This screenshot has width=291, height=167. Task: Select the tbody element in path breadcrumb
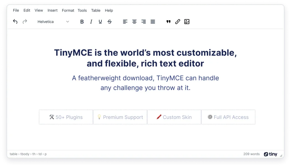25,154
